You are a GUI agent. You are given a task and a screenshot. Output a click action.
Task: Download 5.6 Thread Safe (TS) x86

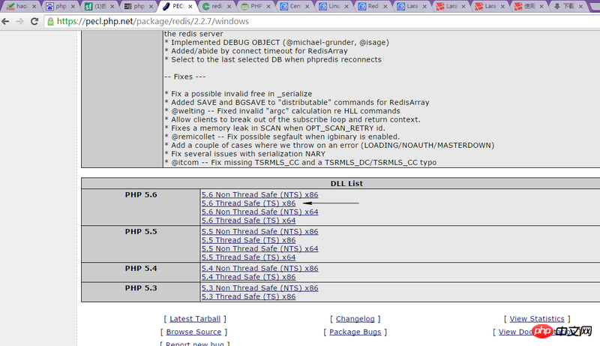249,203
